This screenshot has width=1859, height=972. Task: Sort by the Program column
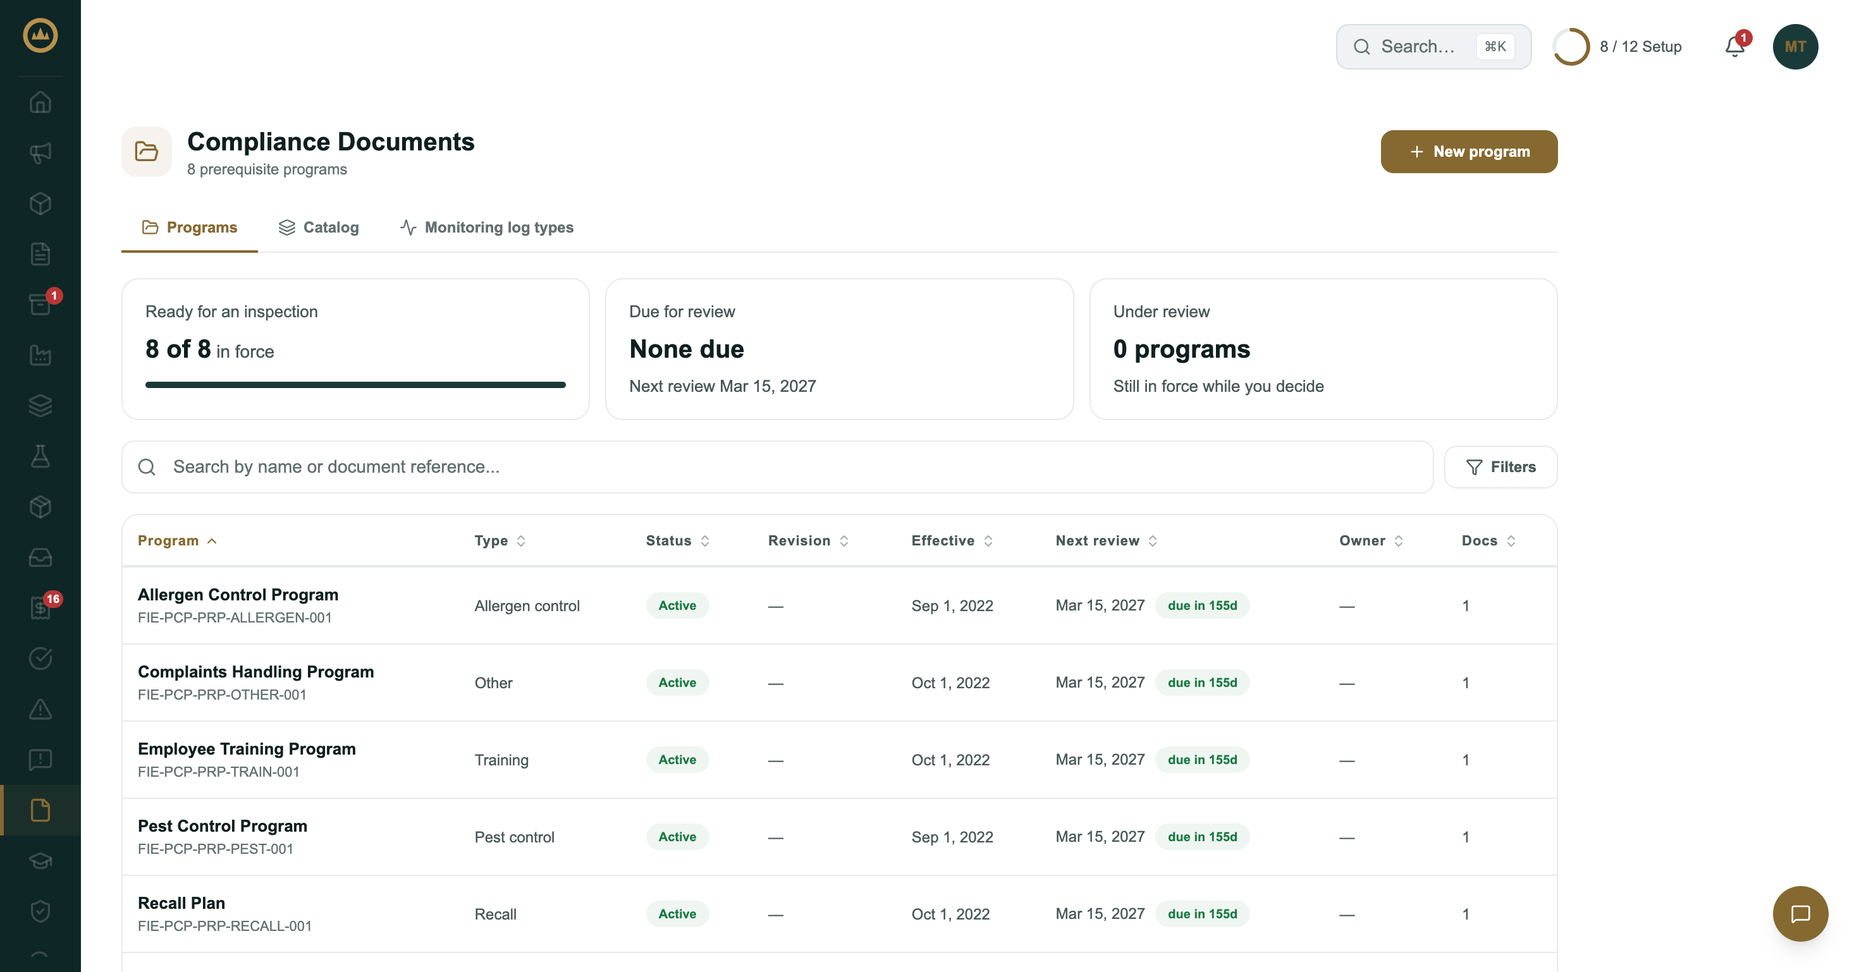click(177, 541)
